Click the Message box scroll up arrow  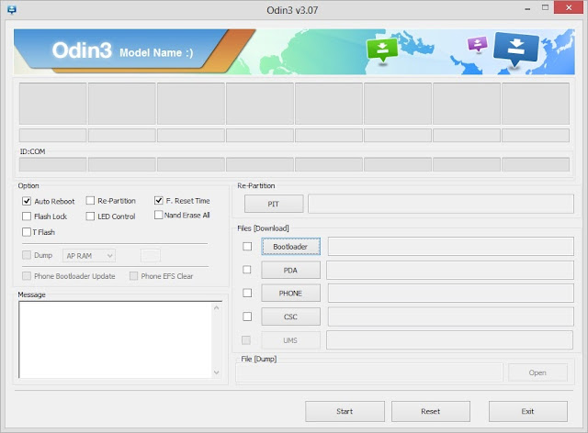(x=217, y=307)
